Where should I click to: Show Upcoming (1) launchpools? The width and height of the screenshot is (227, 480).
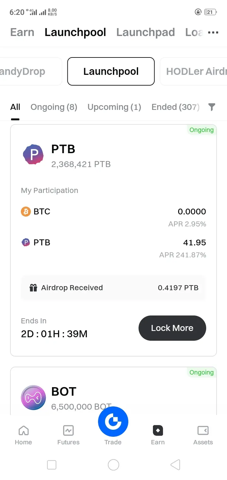pos(114,107)
